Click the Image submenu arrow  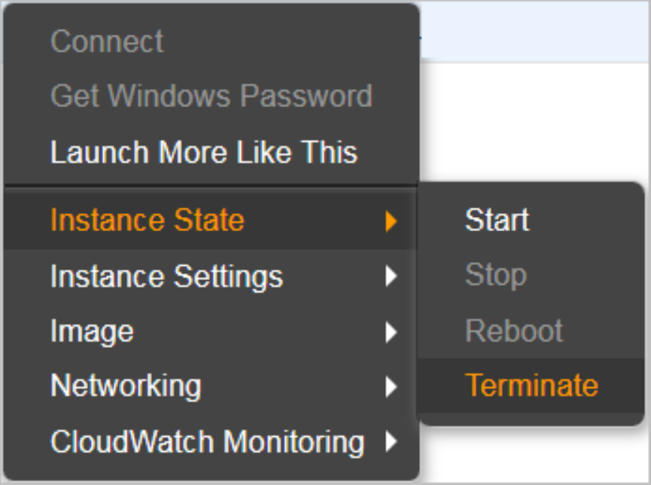point(390,332)
